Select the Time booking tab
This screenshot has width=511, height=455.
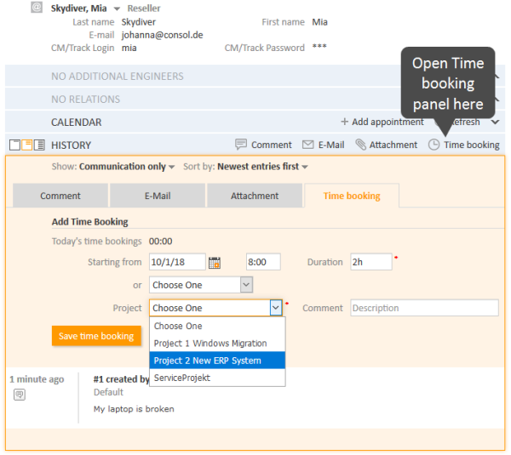352,196
